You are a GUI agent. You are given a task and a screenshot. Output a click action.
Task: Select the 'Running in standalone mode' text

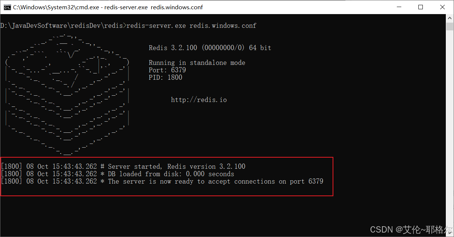pyautogui.click(x=197, y=62)
